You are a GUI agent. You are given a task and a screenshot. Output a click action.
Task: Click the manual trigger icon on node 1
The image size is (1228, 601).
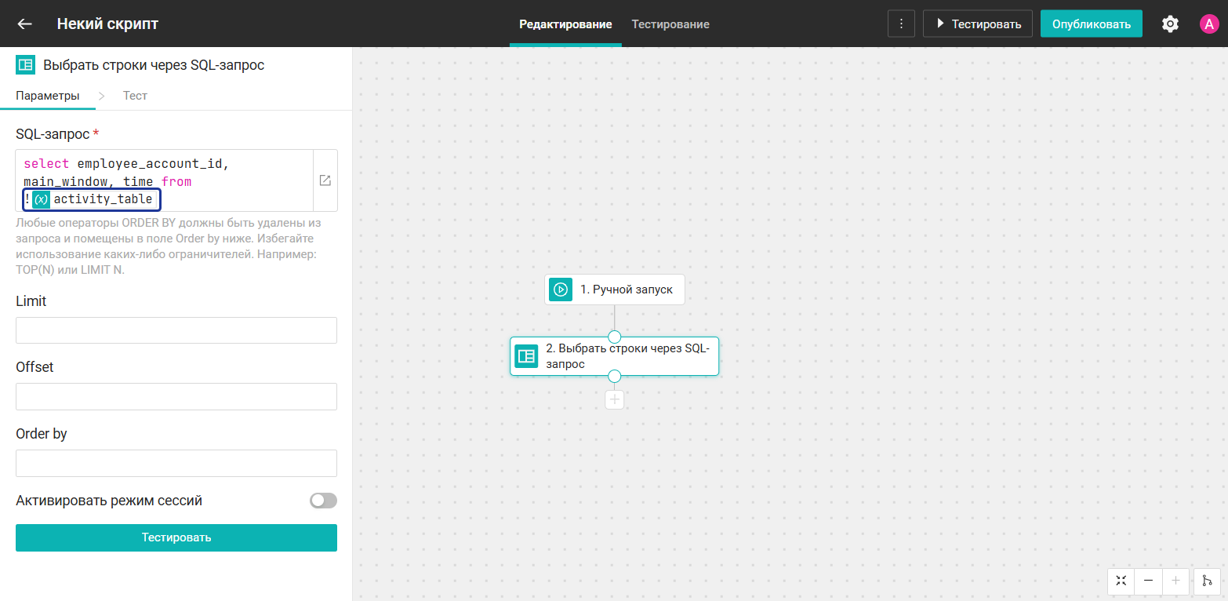click(x=560, y=290)
